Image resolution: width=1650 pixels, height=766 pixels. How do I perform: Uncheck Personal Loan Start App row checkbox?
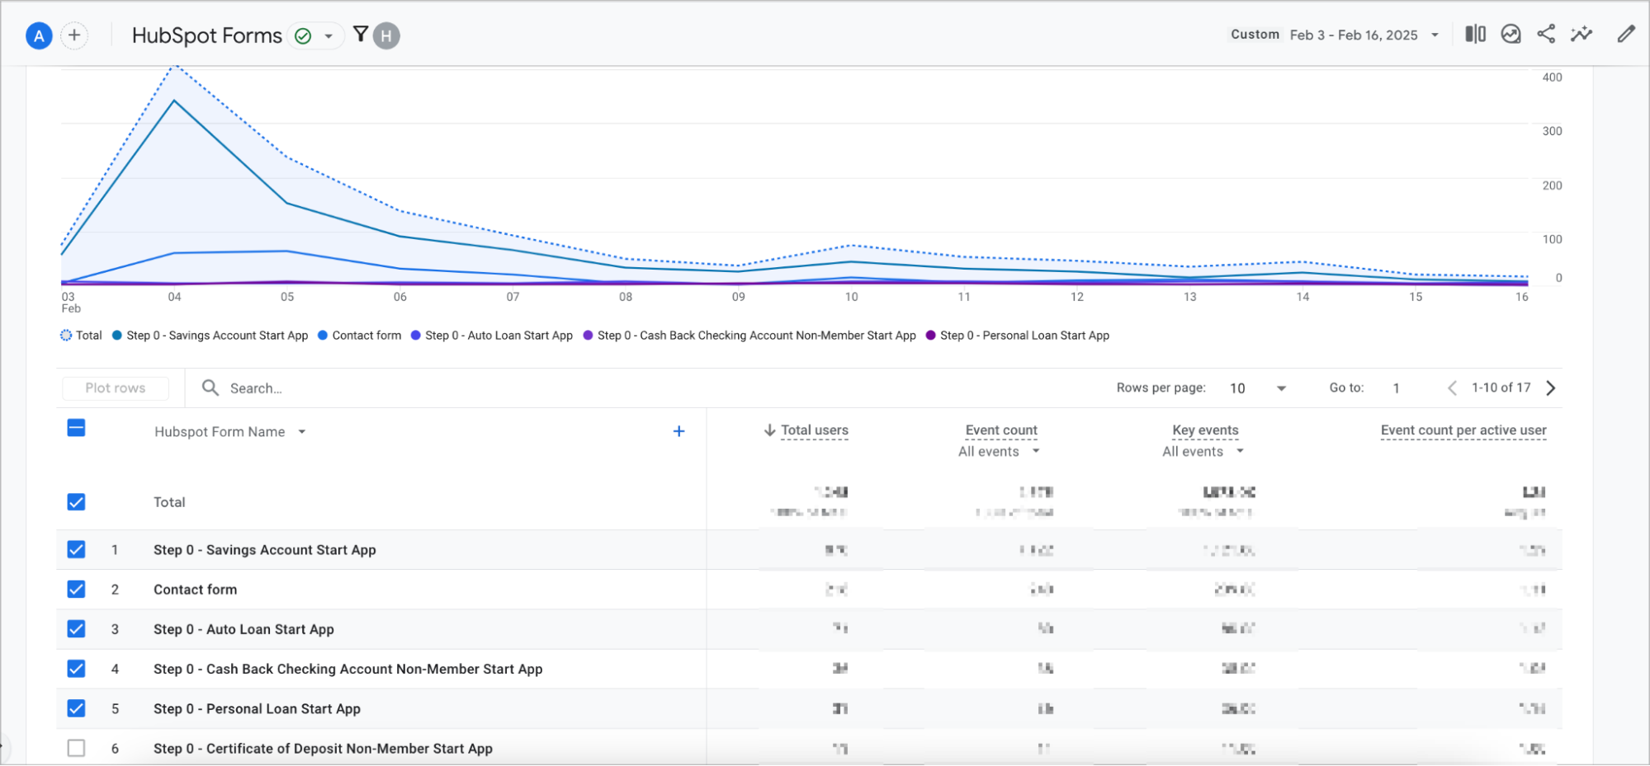point(76,708)
